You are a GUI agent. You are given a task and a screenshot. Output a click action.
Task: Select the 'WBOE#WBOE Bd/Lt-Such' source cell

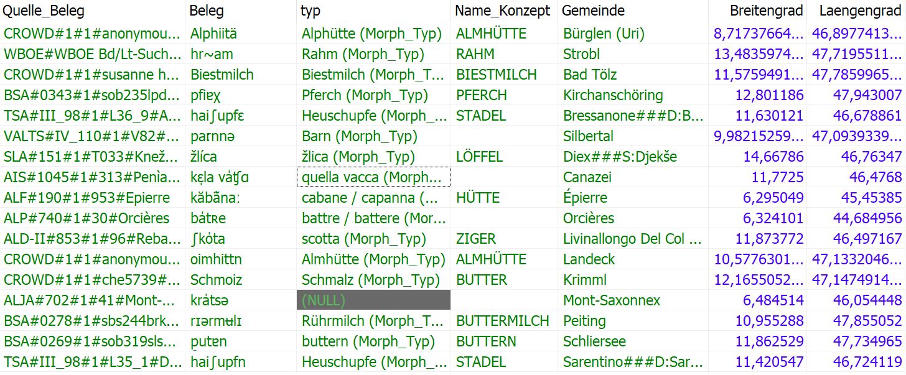coord(92,54)
